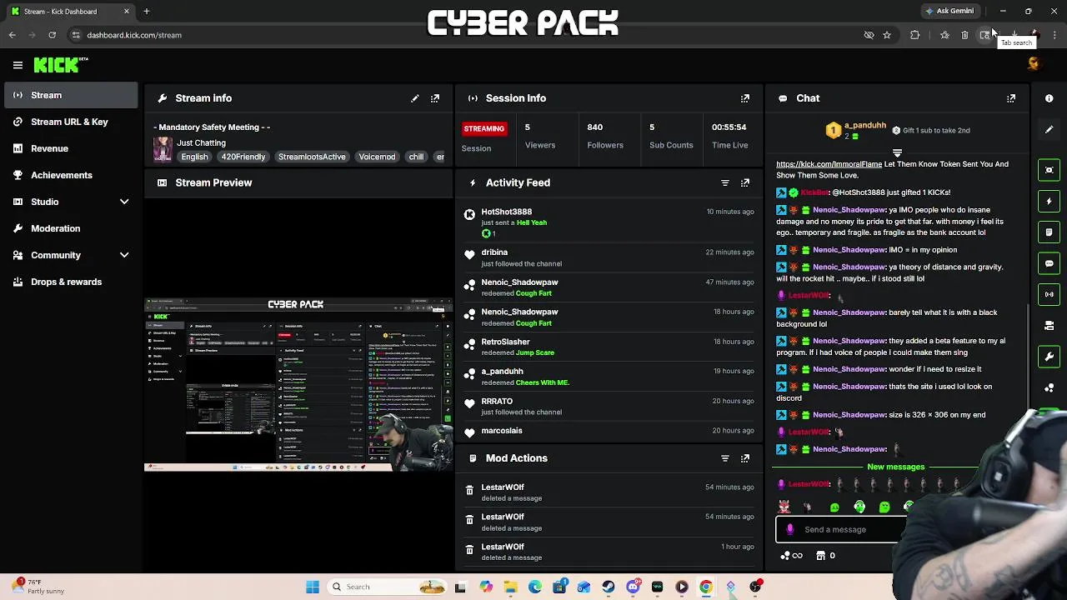Image resolution: width=1067 pixels, height=600 pixels.
Task: Click the chat bubble icon on the right toolbar
Action: click(x=1049, y=263)
